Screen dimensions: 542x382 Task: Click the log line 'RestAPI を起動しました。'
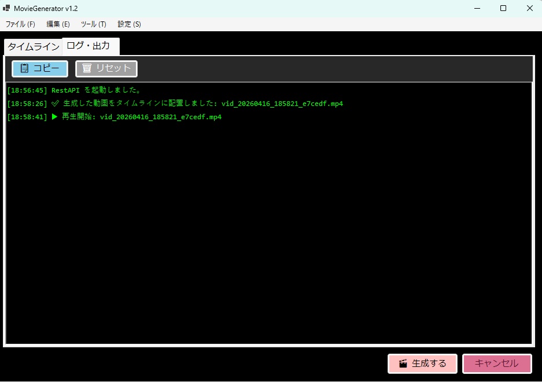click(x=97, y=90)
